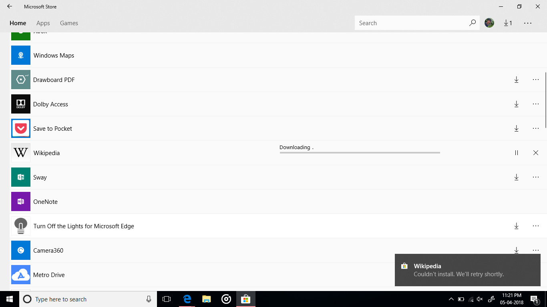Click the search magnifier icon
This screenshot has height=307, width=547.
tap(473, 23)
